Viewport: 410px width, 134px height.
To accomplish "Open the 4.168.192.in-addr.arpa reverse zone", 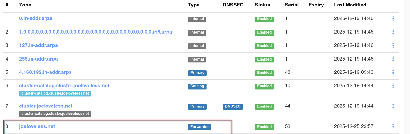I will click(45, 72).
